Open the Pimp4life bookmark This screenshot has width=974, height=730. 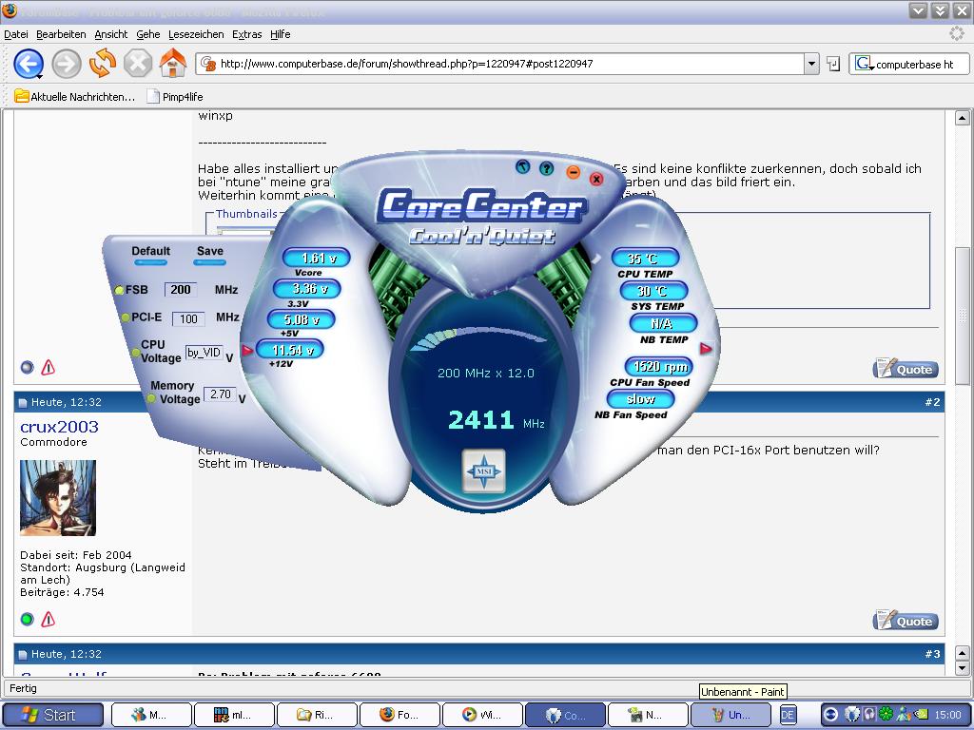point(175,96)
